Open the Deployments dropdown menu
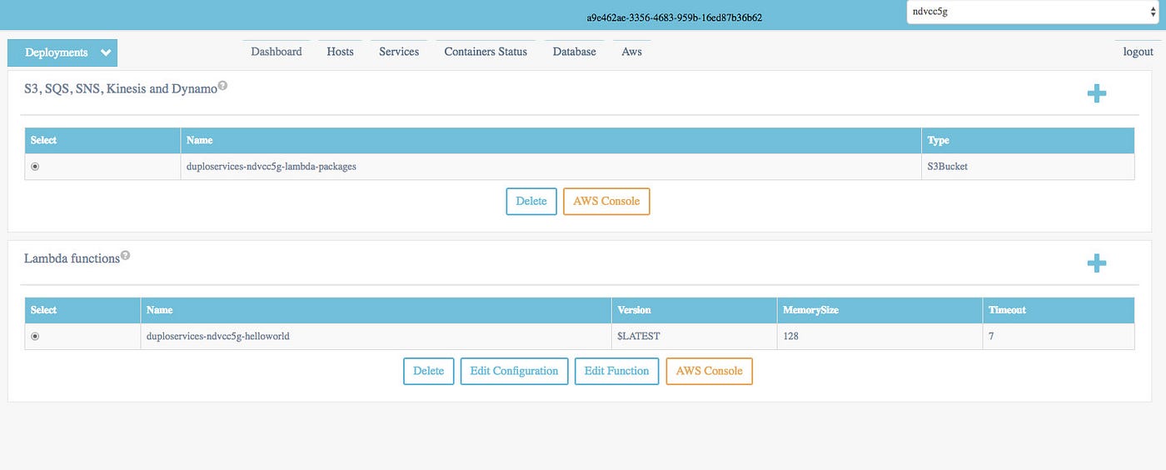The image size is (1166, 470). pos(62,52)
